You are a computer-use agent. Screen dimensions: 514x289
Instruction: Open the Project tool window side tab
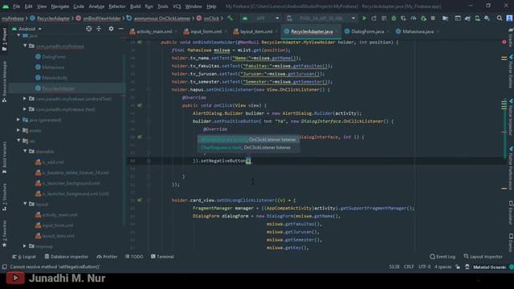[4, 39]
